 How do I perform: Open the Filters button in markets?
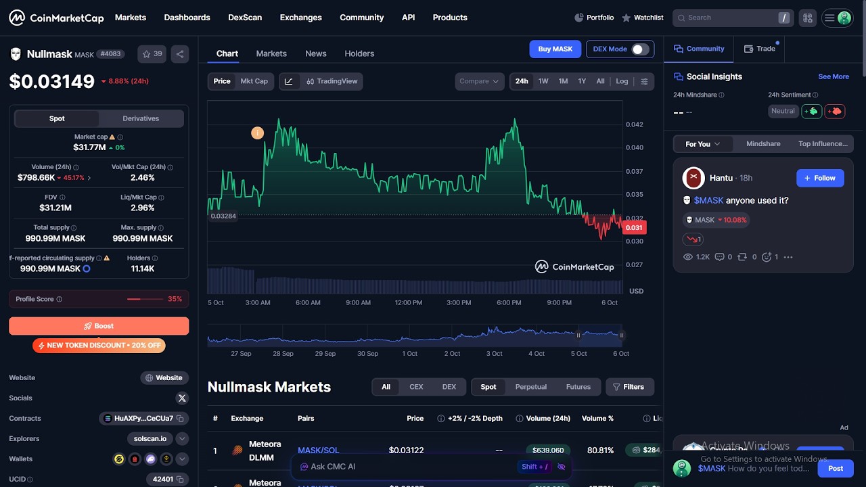(629, 387)
